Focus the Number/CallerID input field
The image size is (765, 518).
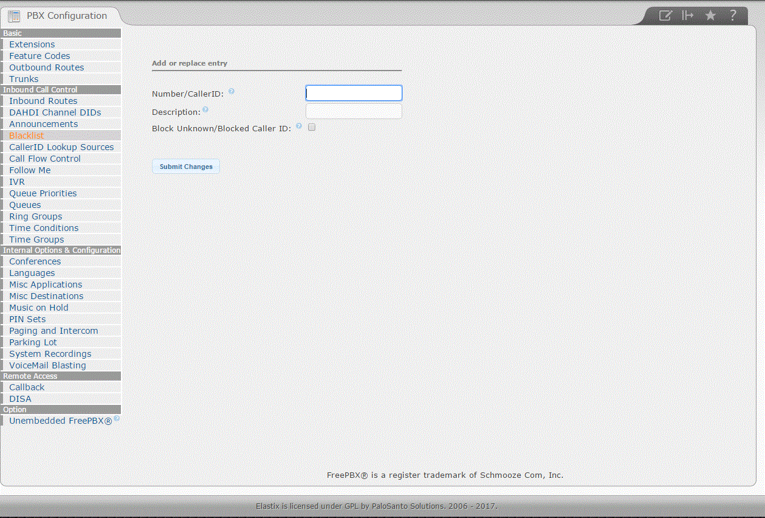(x=354, y=93)
